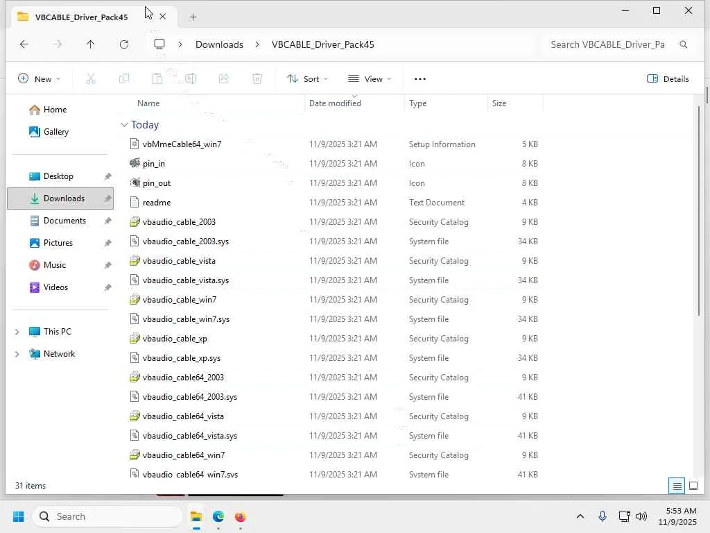Viewport: 710px width, 533px height.
Task: Navigate to Downloads in breadcrumb path
Action: click(x=219, y=44)
